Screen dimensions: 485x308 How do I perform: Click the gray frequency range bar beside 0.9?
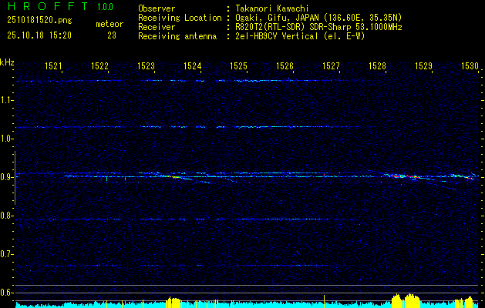[15, 178]
